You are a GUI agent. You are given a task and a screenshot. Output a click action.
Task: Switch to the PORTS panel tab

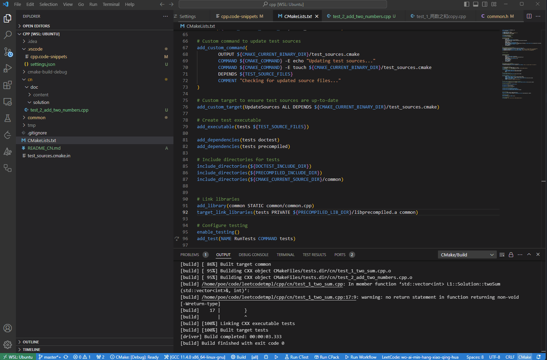pos(340,255)
